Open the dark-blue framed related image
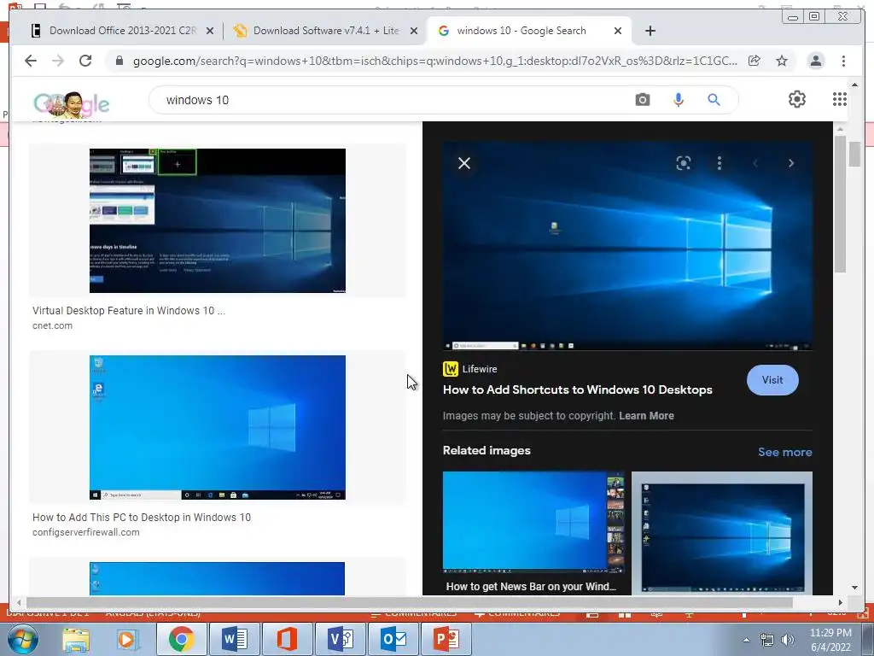Screen dimensions: 874x656 [x=722, y=533]
